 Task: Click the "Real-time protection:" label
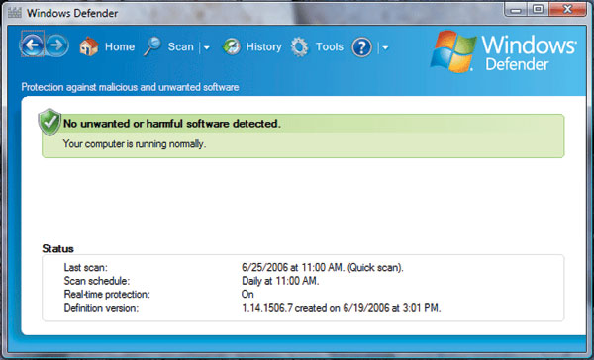click(x=107, y=294)
